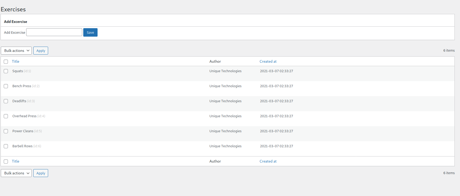Image resolution: width=460 pixels, height=196 pixels.
Task: Click the Title link in the table footer
Action: coord(16,161)
